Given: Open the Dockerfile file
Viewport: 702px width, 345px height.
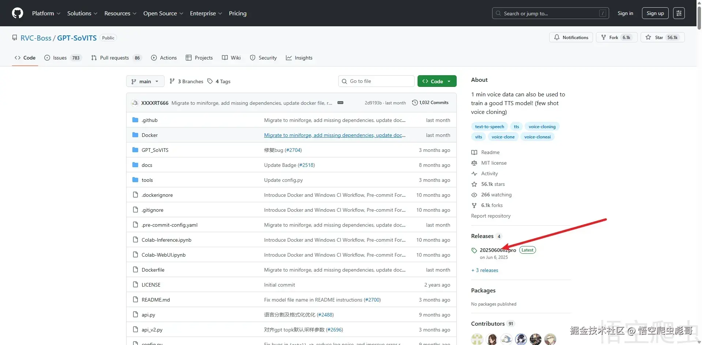Looking at the screenshot, I should 153,270.
